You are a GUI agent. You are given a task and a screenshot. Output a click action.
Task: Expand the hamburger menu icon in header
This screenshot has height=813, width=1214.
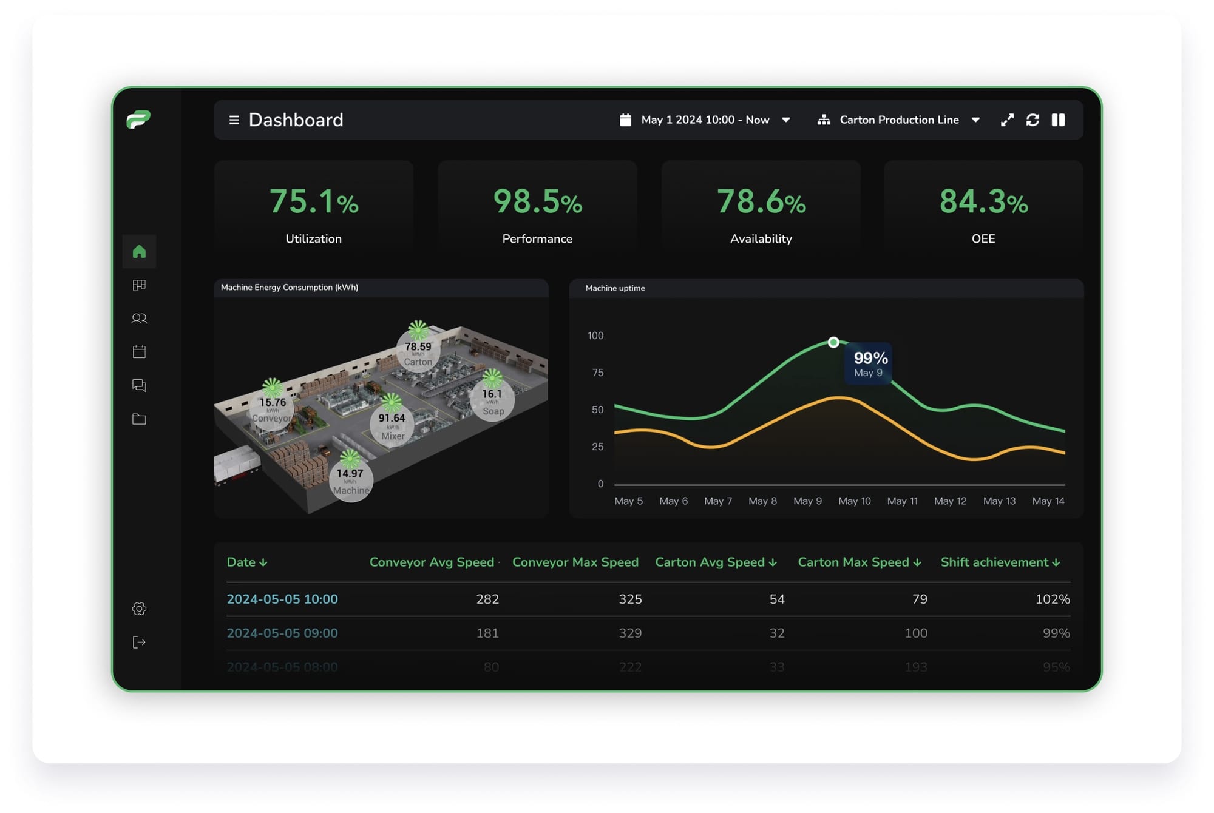(233, 119)
